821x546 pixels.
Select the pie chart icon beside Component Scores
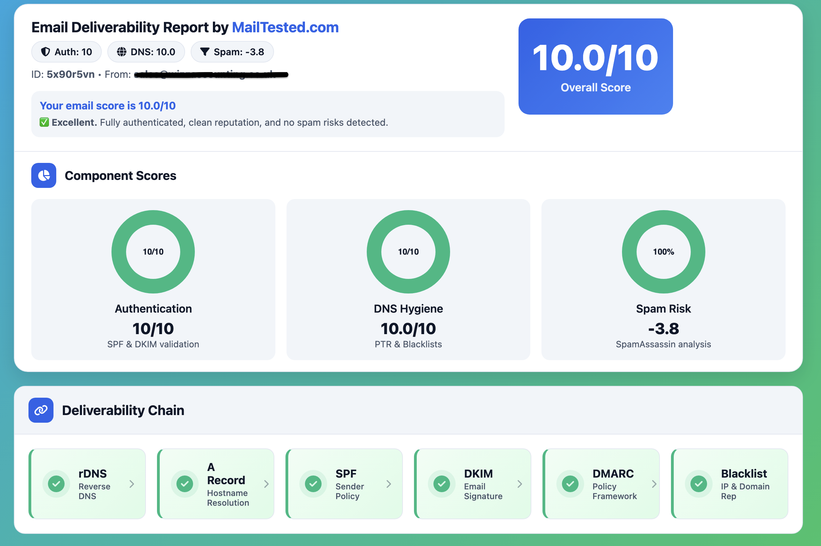click(43, 175)
